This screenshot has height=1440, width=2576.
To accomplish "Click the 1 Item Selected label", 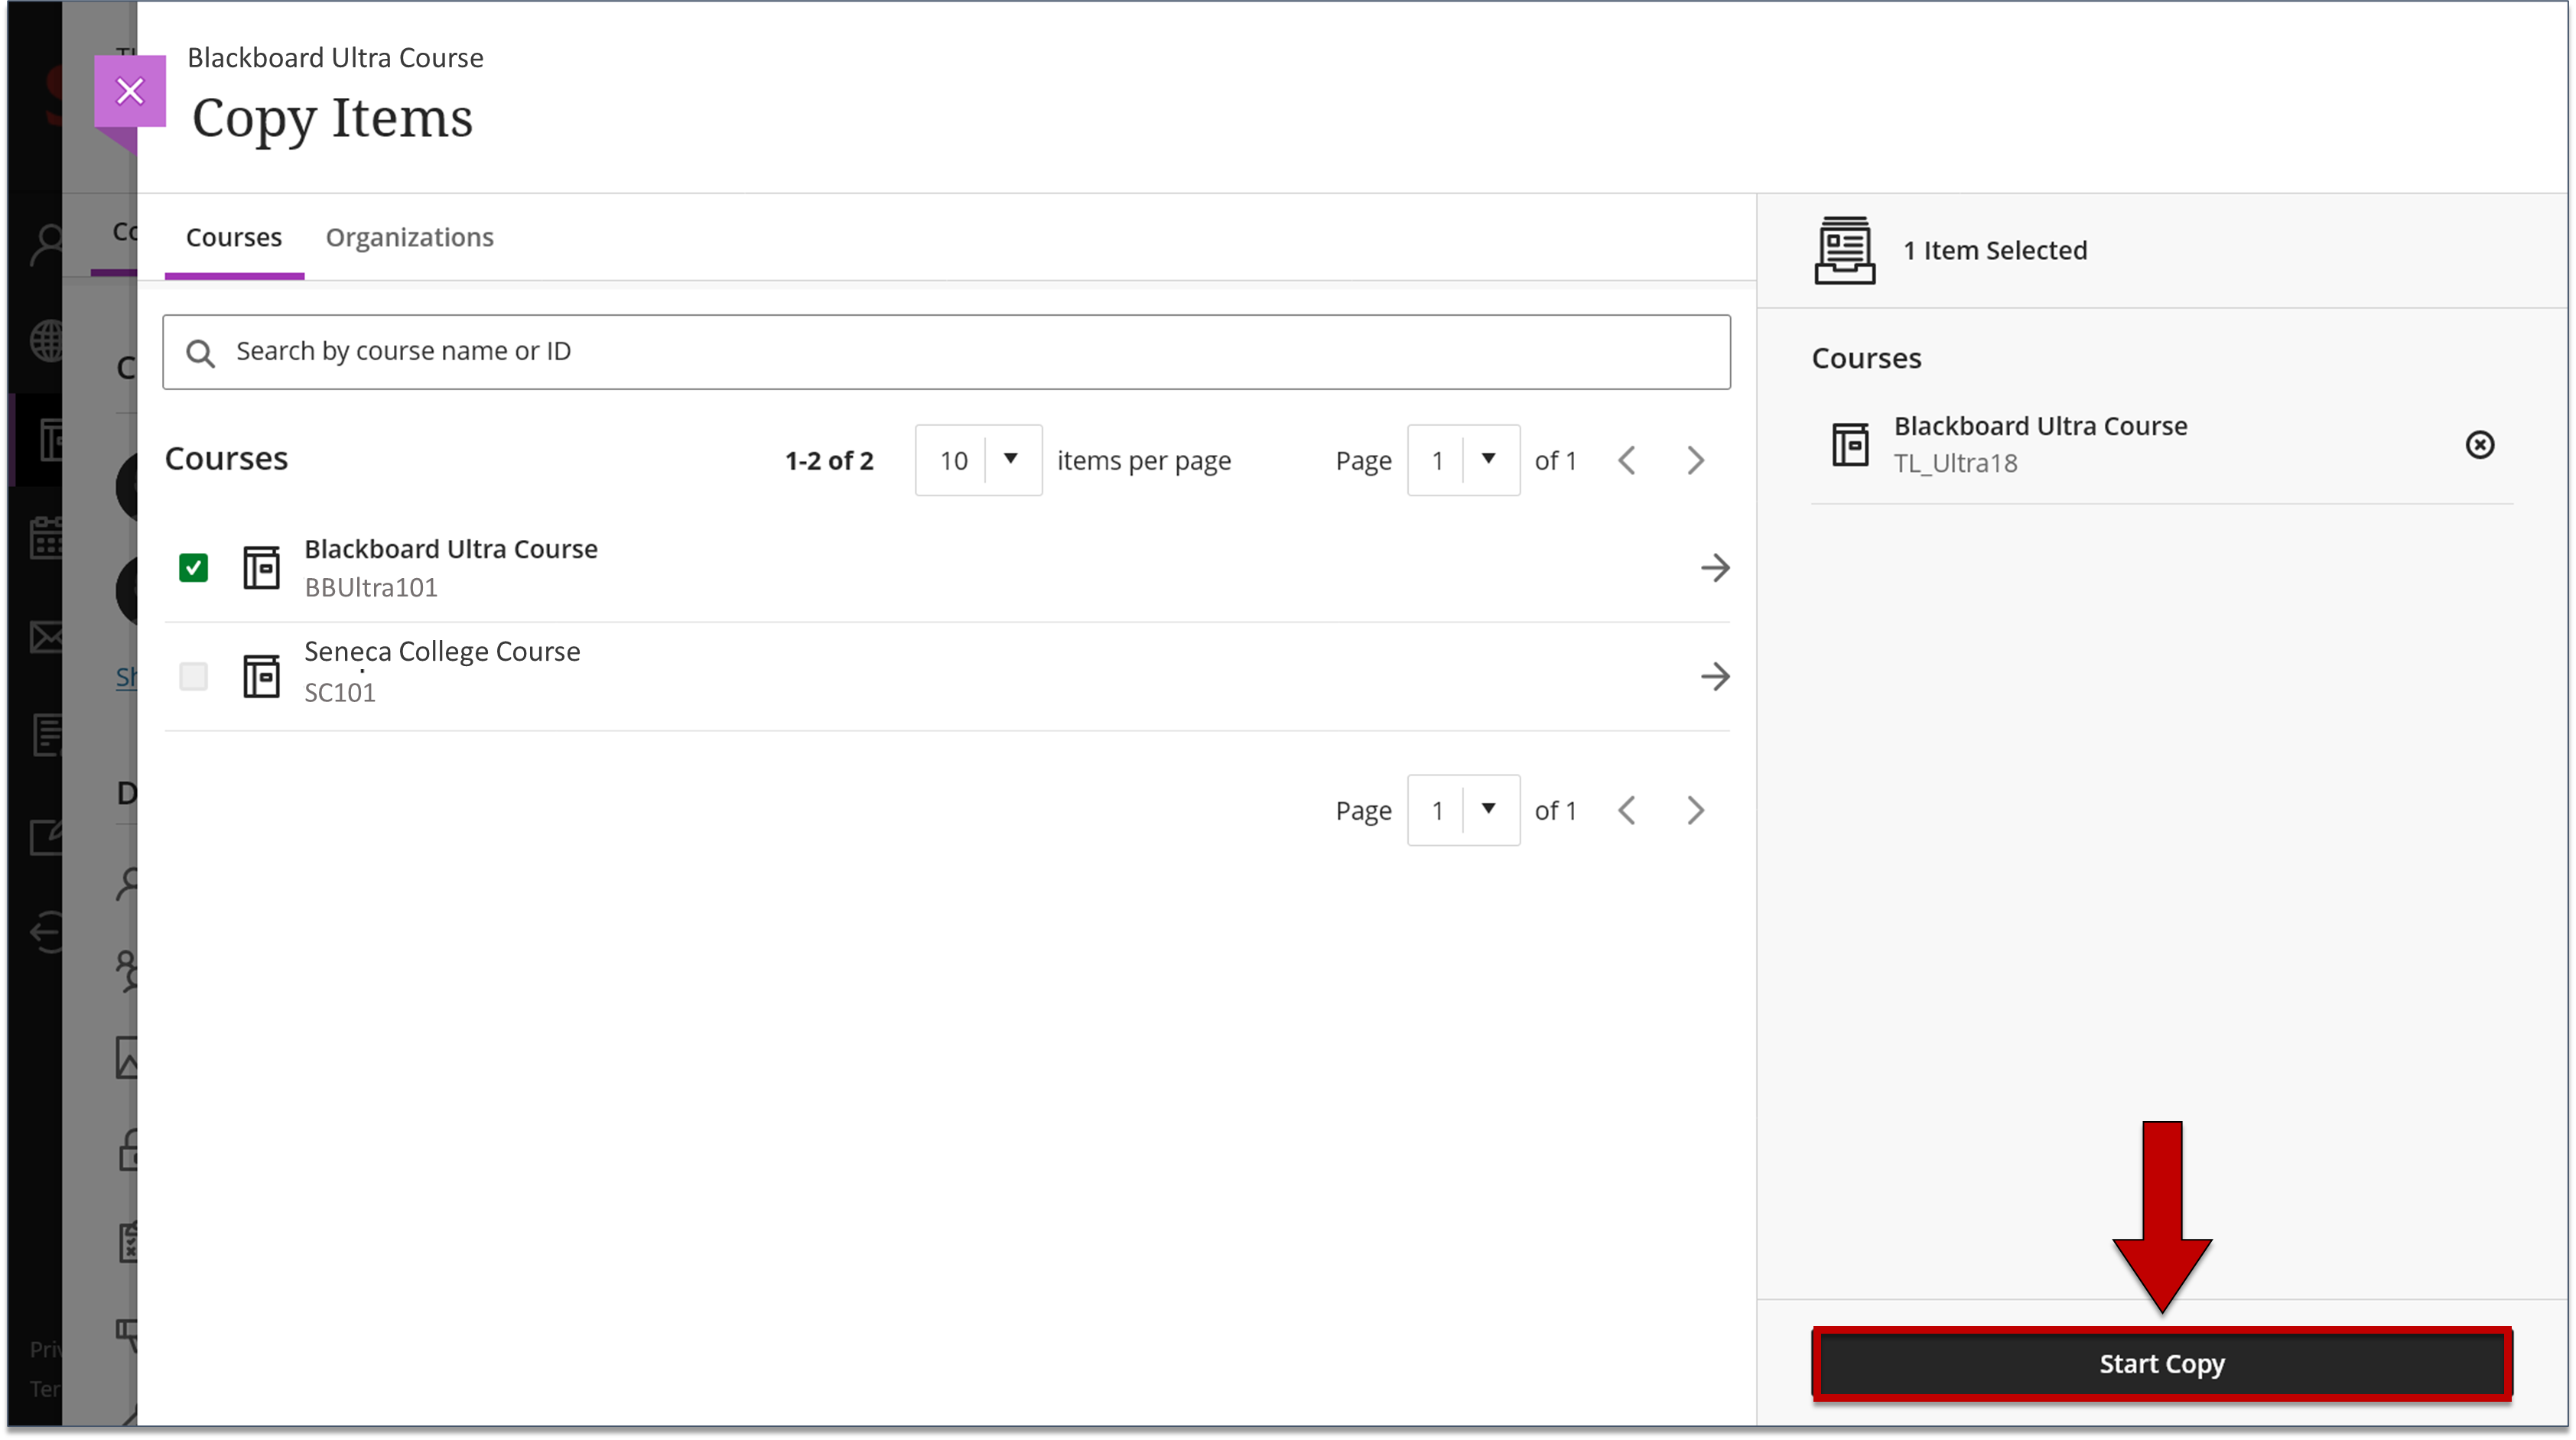I will pos(1995,250).
